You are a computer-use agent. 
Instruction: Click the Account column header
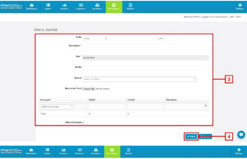pyautogui.click(x=45, y=100)
